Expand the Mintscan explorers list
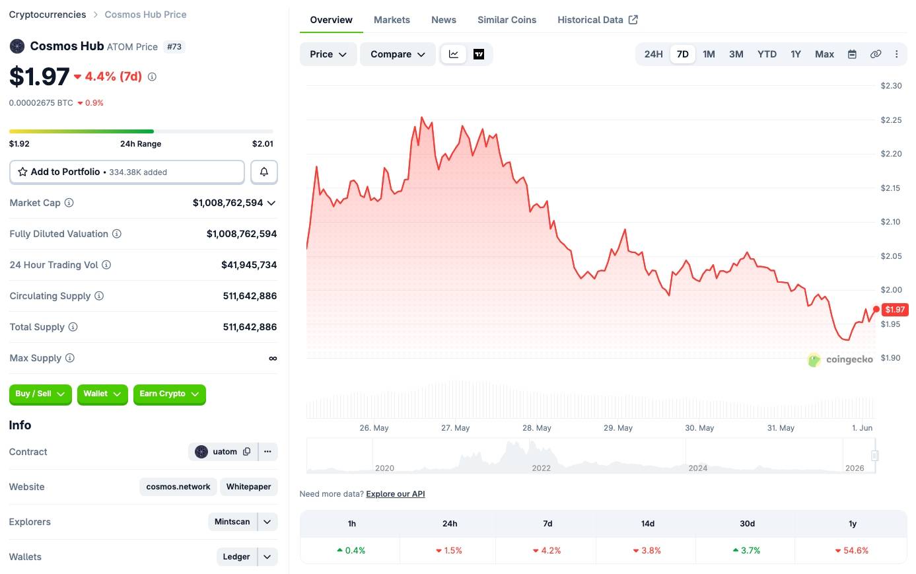Screen dimensions: 916x574 pos(267,522)
